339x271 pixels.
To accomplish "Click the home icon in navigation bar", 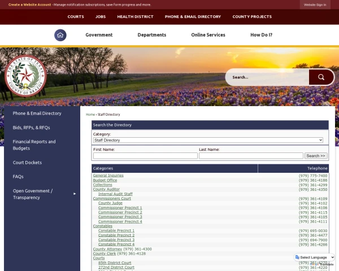I will click(60, 35).
